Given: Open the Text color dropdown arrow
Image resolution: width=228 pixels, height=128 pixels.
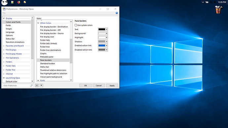Looking at the screenshot, I should coord(107,29).
